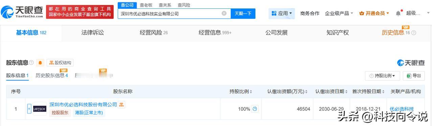Open the help icon beside 历史信息
This screenshot has width=432, height=126.
coord(413,33)
